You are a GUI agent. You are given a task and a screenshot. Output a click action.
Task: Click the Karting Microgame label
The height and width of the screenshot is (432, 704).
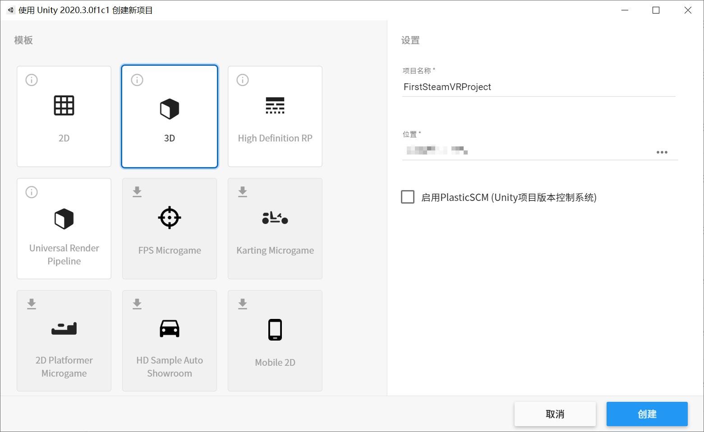(x=275, y=250)
